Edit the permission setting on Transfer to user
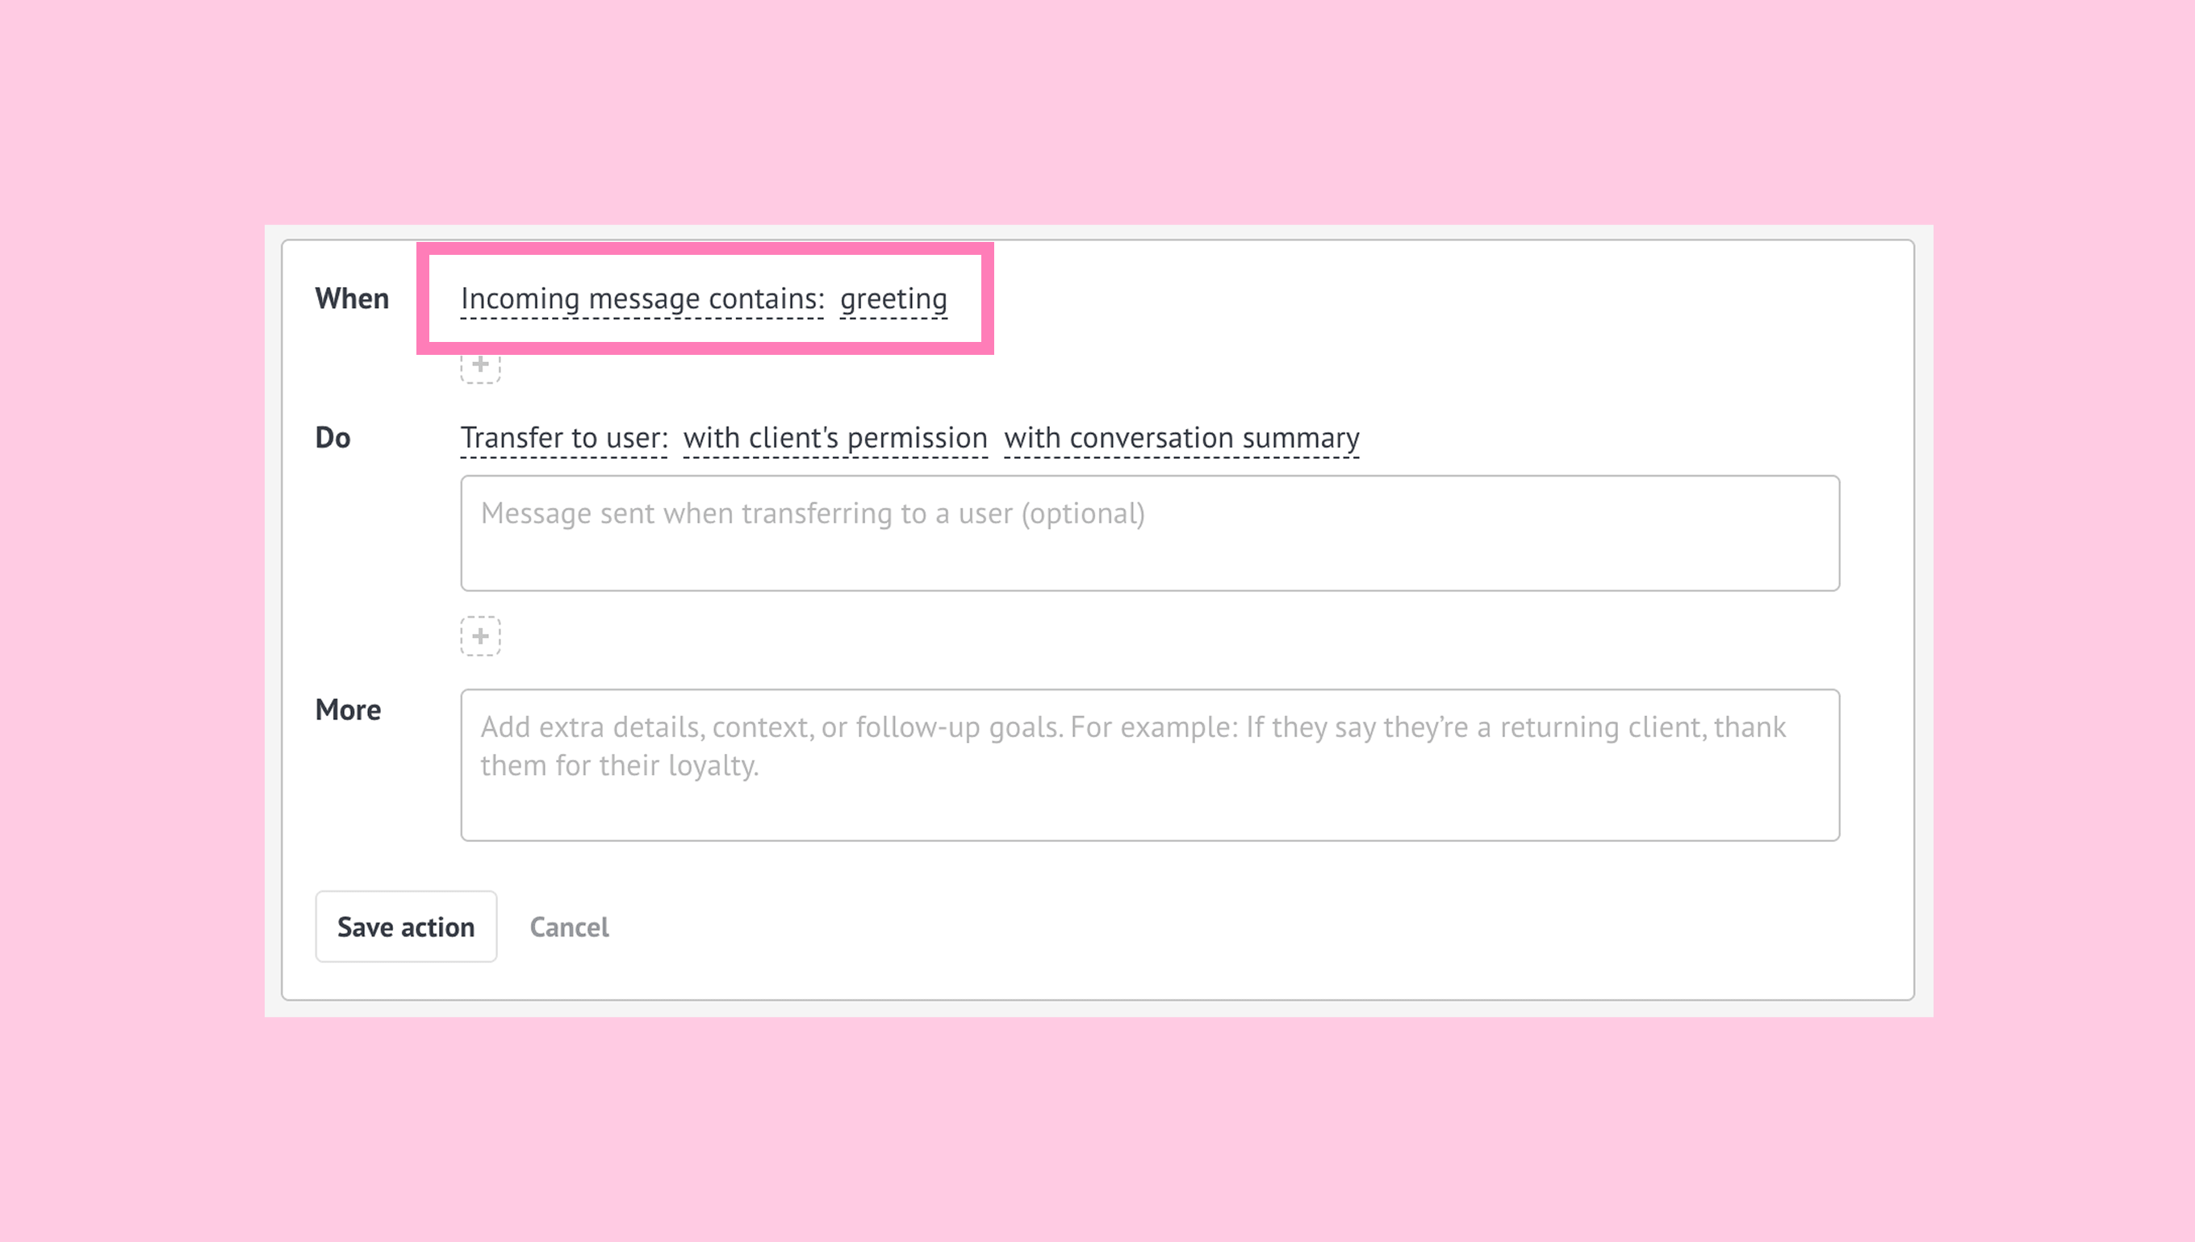The width and height of the screenshot is (2195, 1242). [x=834, y=438]
